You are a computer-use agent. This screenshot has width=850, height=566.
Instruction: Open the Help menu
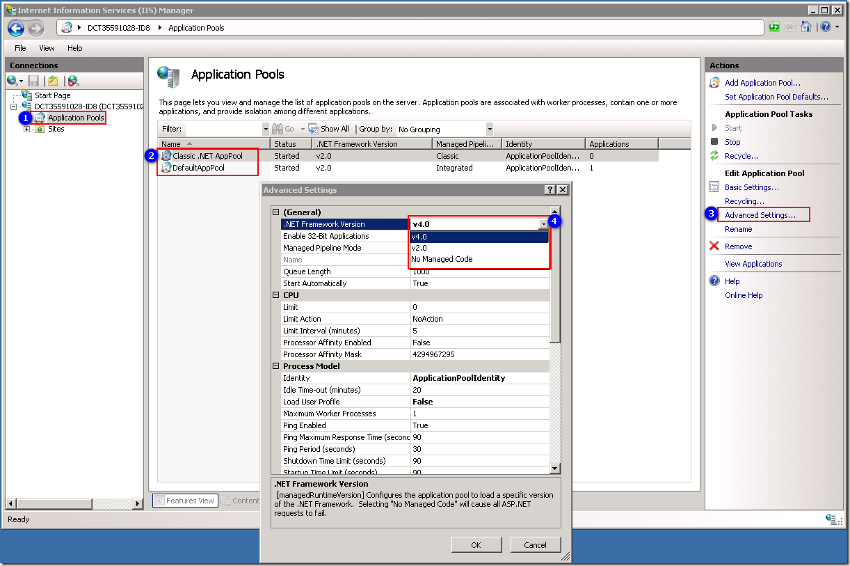[x=75, y=48]
